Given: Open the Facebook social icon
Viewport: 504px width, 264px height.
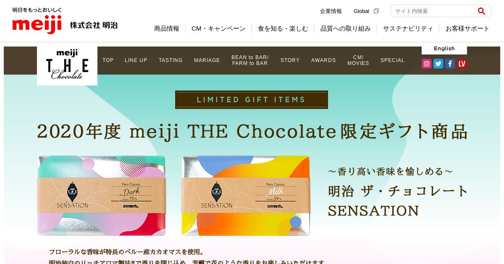Looking at the screenshot, I should [450, 64].
